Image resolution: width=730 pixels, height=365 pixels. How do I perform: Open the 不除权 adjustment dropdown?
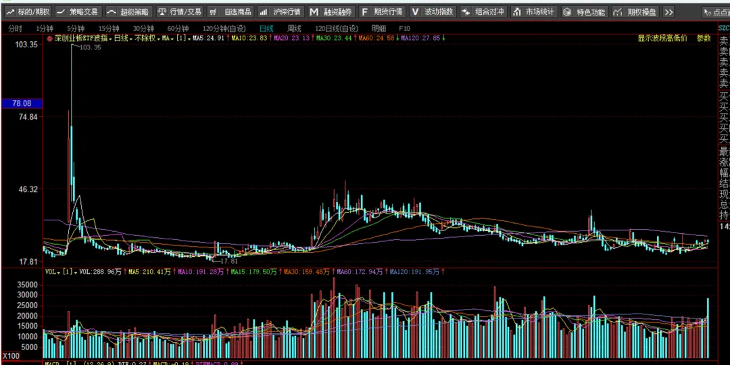tap(147, 38)
